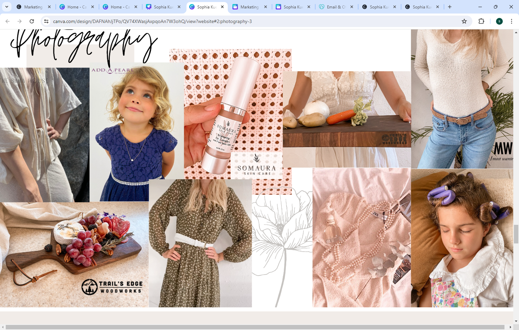Reload the current Canva page
This screenshot has height=330, width=519.
pyautogui.click(x=32, y=21)
